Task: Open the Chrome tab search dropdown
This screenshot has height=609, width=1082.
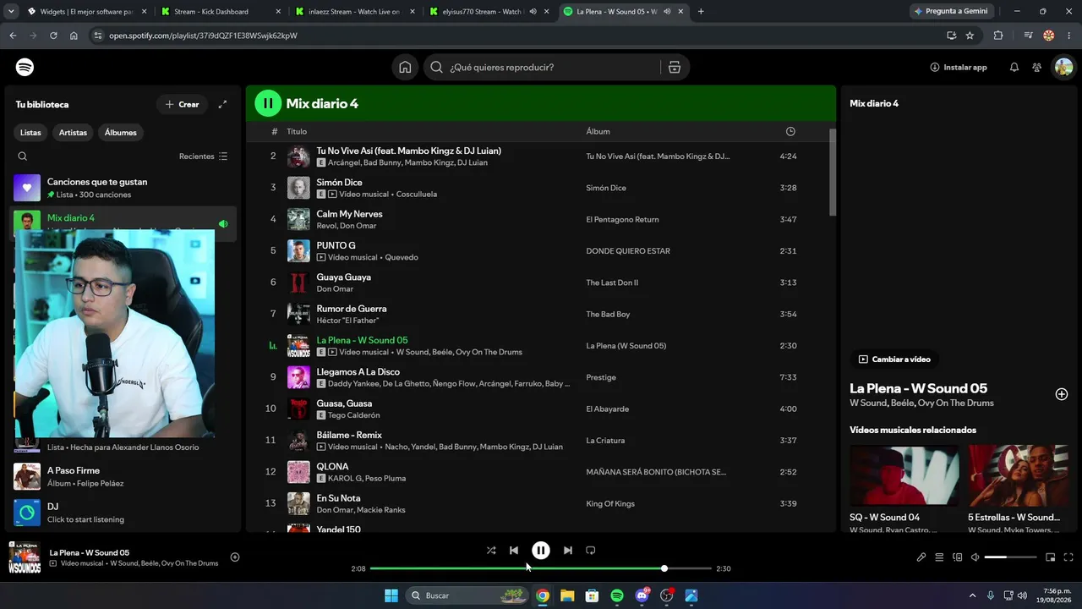Action: coord(11,12)
